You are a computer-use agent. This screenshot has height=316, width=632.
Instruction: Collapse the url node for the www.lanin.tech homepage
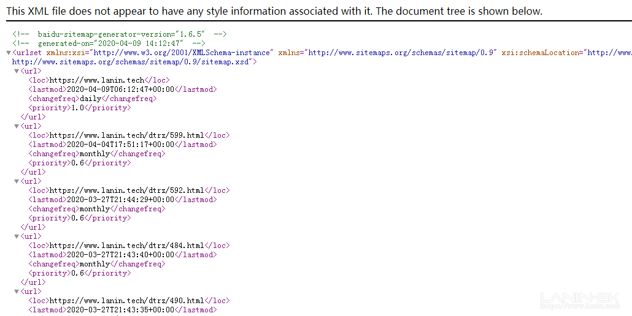pyautogui.click(x=17, y=71)
